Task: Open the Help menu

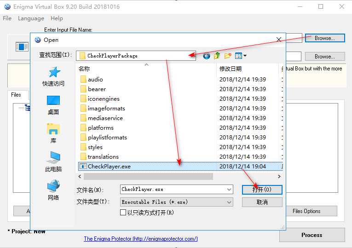Action: click(x=57, y=18)
